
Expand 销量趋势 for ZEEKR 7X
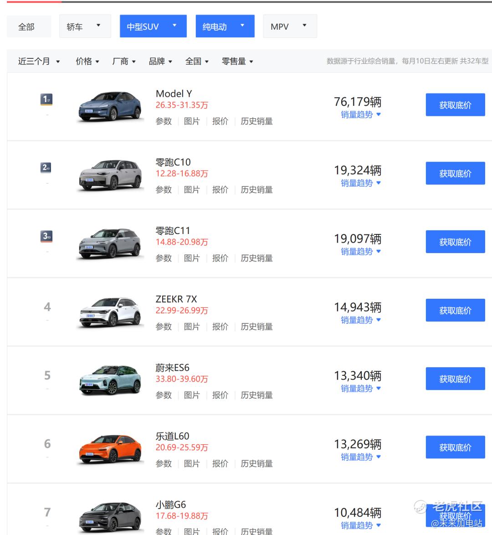pos(360,320)
